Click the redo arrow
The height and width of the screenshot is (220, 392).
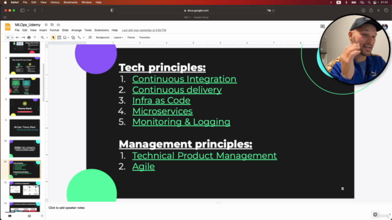23,37
